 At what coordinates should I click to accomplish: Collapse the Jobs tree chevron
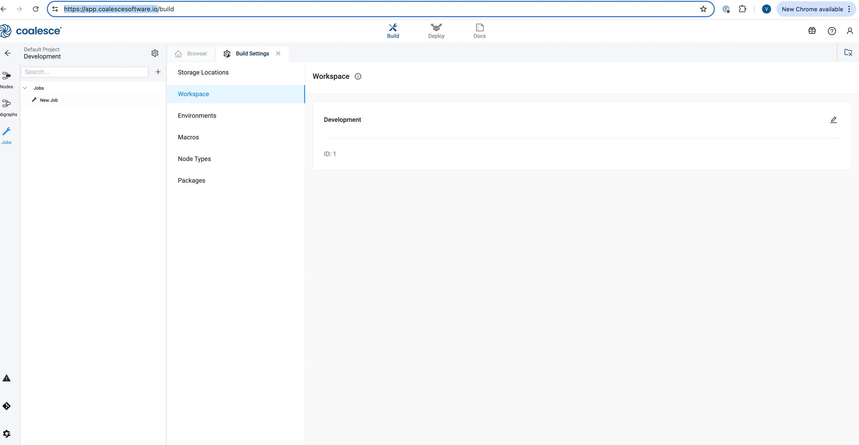(x=25, y=88)
